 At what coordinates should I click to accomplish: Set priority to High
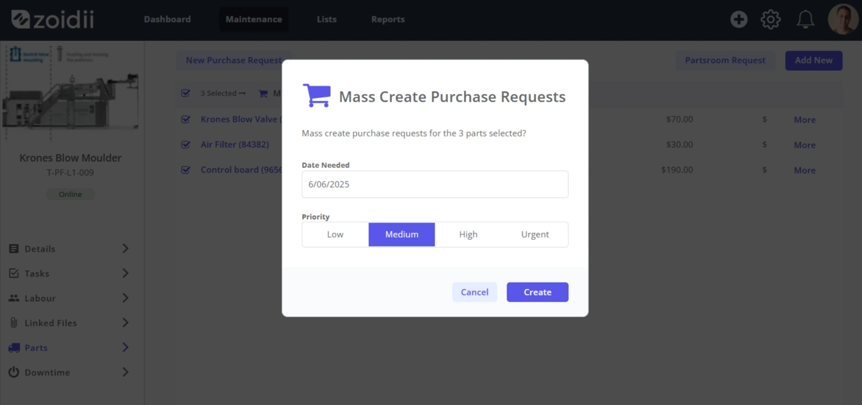click(468, 235)
